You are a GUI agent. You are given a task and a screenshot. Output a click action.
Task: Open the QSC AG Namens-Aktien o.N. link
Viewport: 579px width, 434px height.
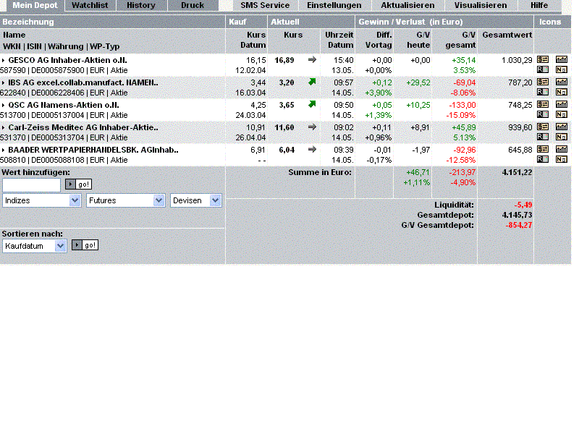64,105
